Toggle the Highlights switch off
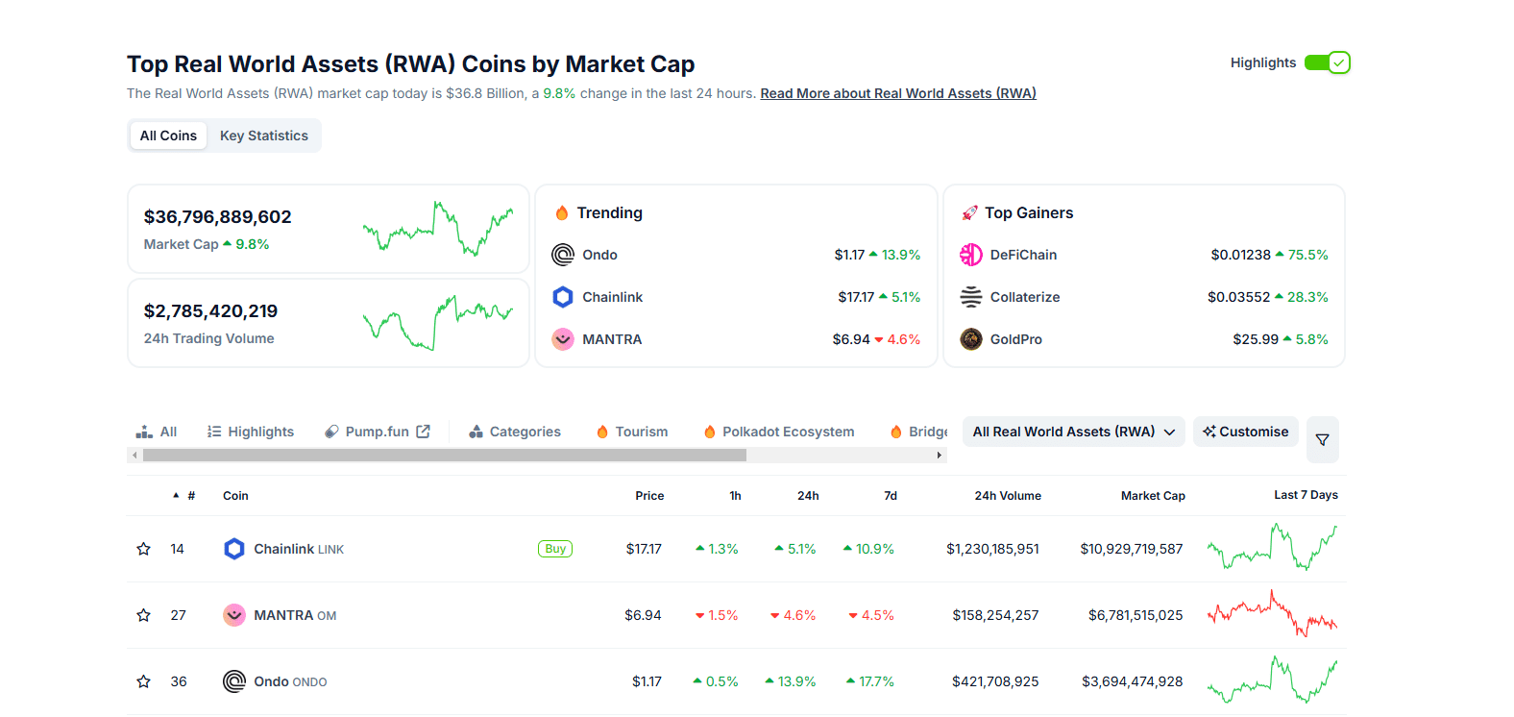 click(1328, 62)
